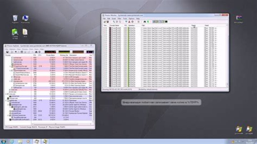Sort by the PID column in Process Explorer
This screenshot has height=144, width=257.
(35, 55)
